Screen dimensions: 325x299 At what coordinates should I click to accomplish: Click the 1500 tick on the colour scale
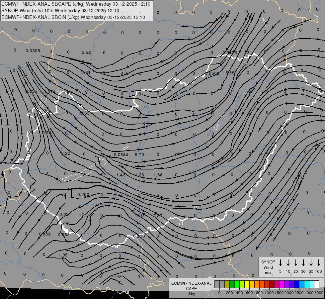(279, 293)
